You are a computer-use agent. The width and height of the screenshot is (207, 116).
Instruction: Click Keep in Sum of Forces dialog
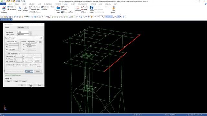click(x=29, y=71)
